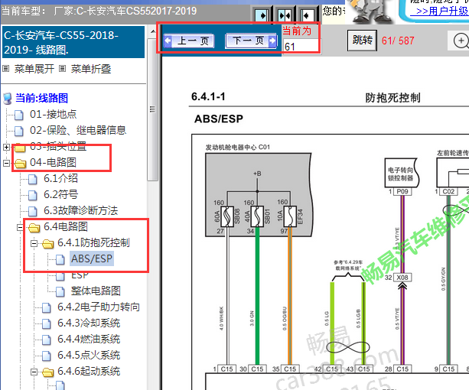The image size is (469, 390).
Task: Select the 04-电路图 folder
Action: click(54, 162)
